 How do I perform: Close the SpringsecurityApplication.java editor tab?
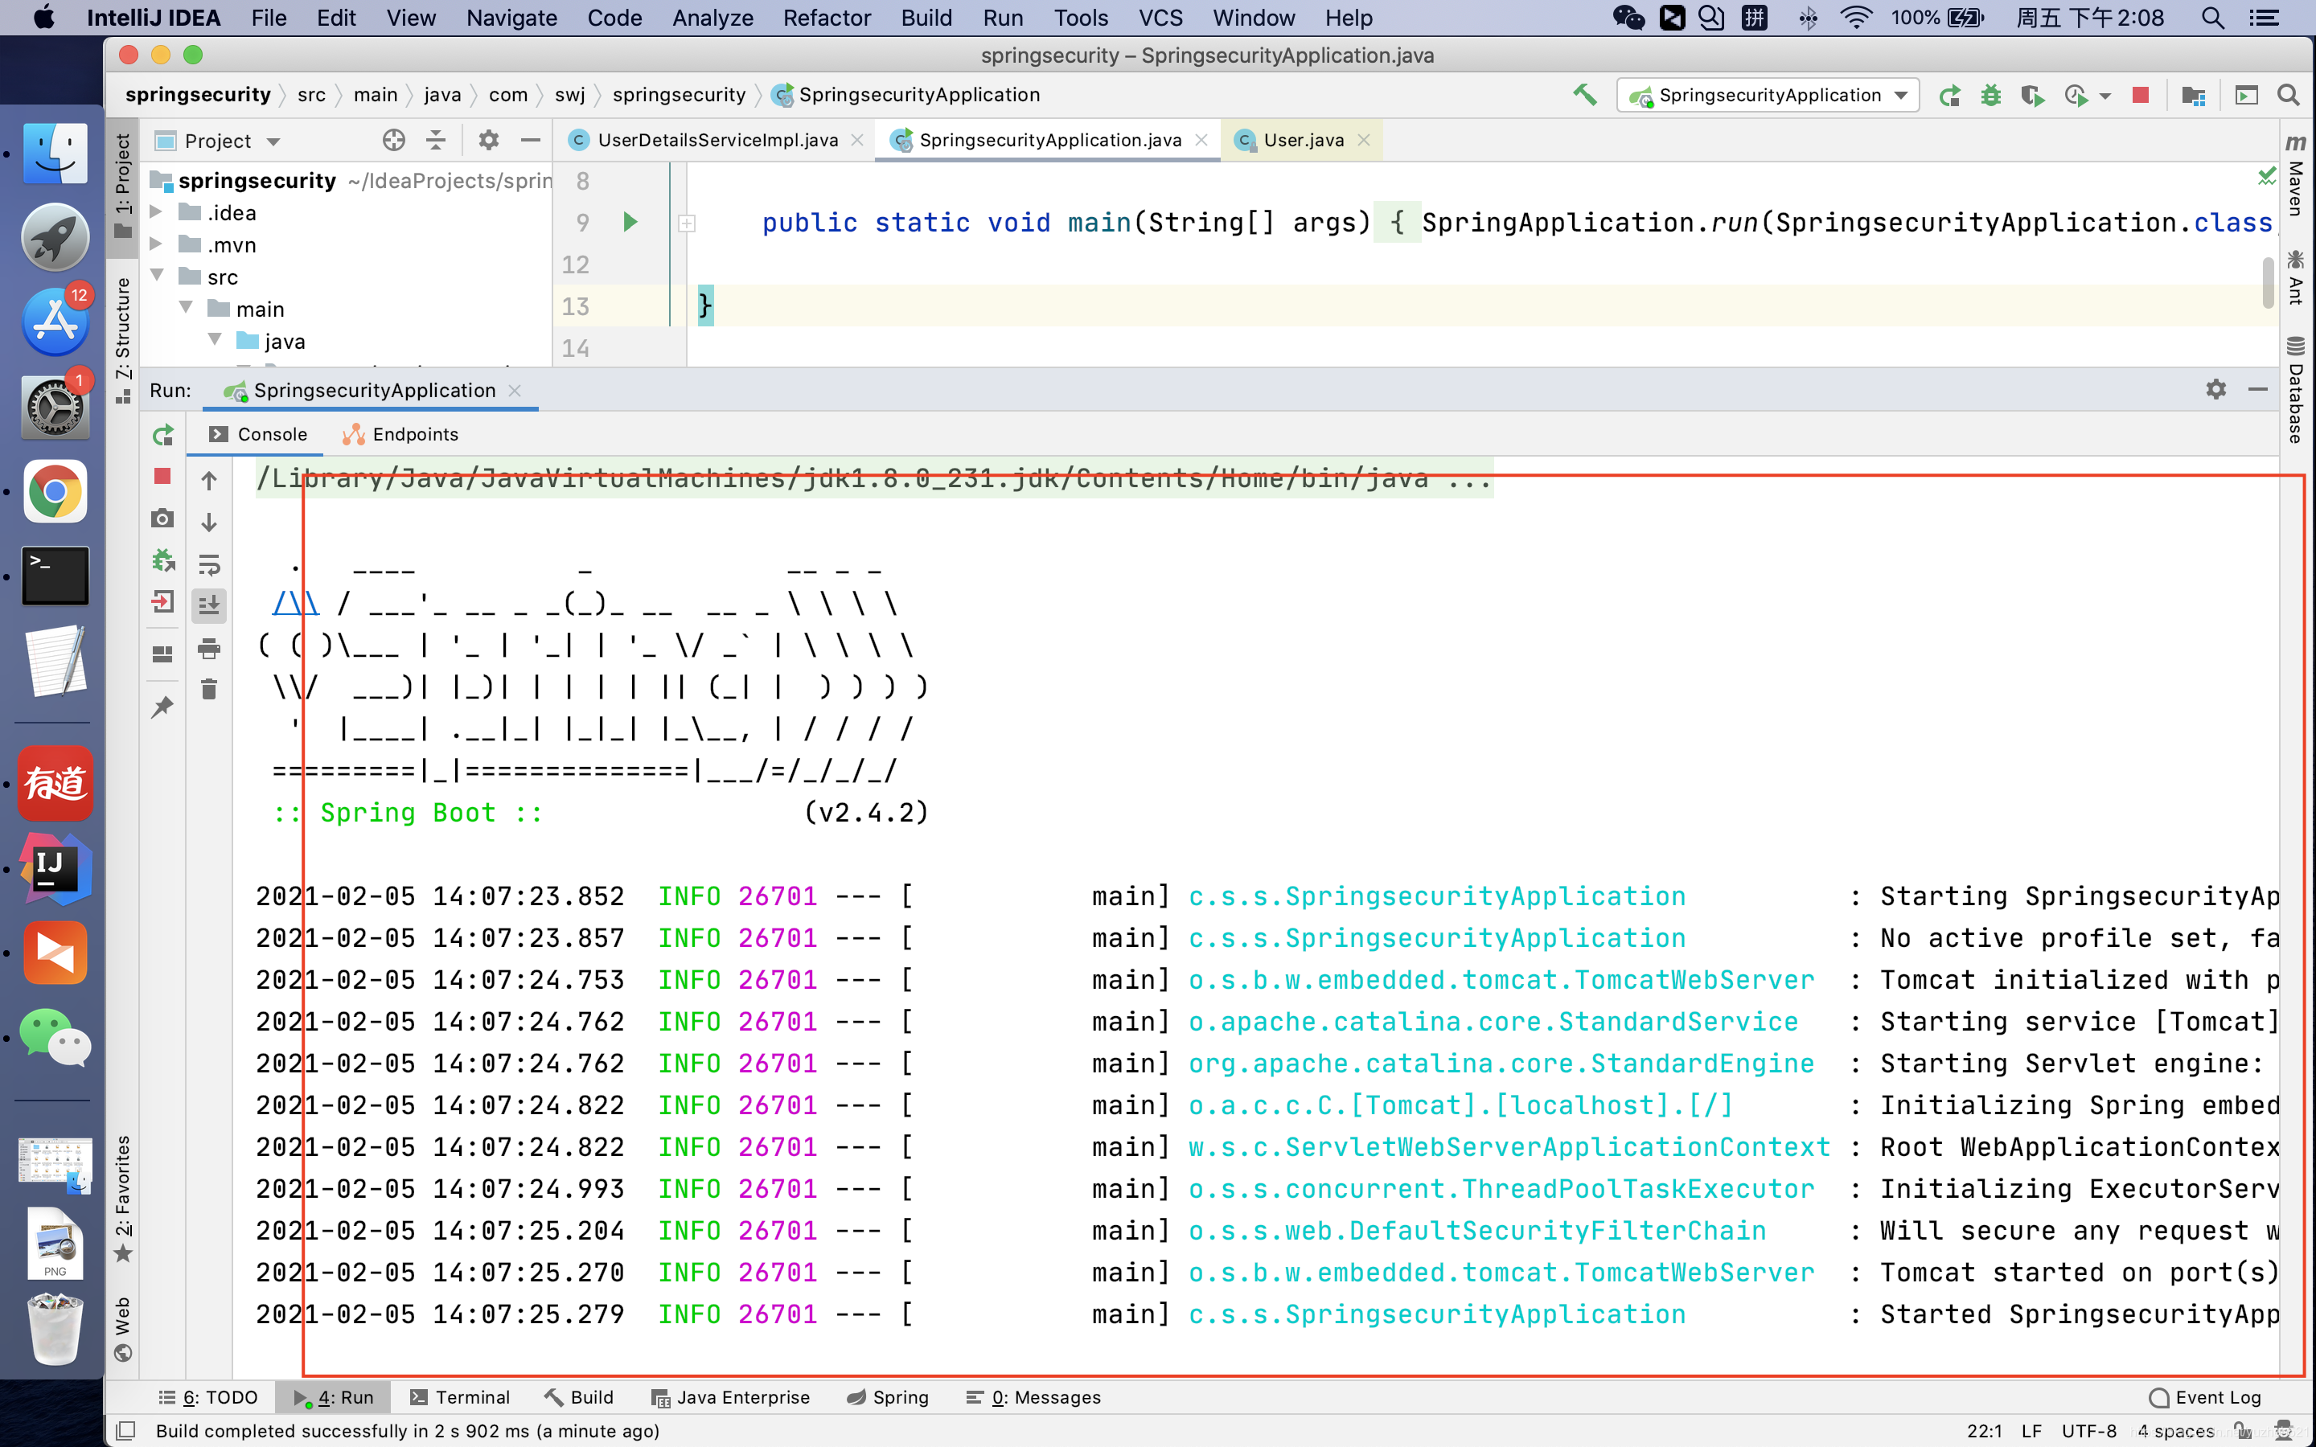point(1201,140)
